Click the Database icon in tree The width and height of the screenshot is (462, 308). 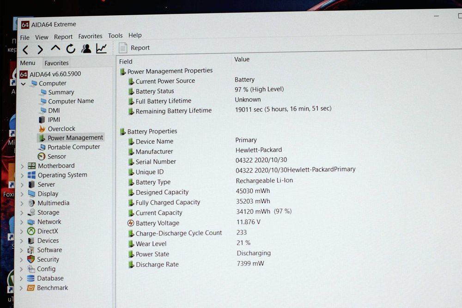click(x=30, y=278)
